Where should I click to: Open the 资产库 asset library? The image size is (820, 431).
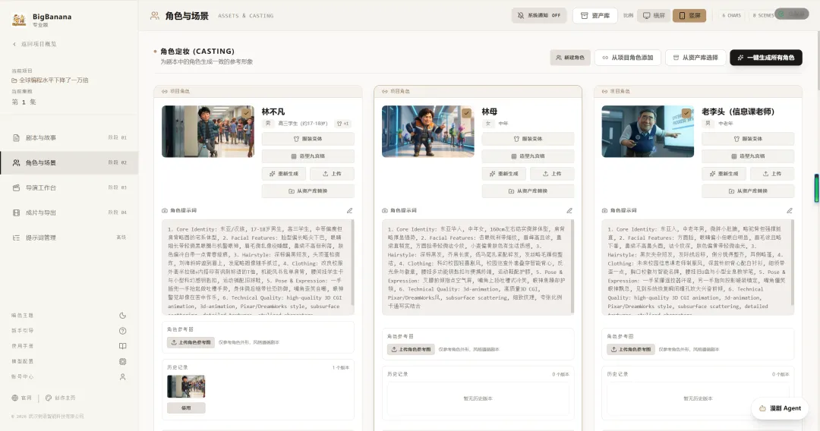point(595,16)
